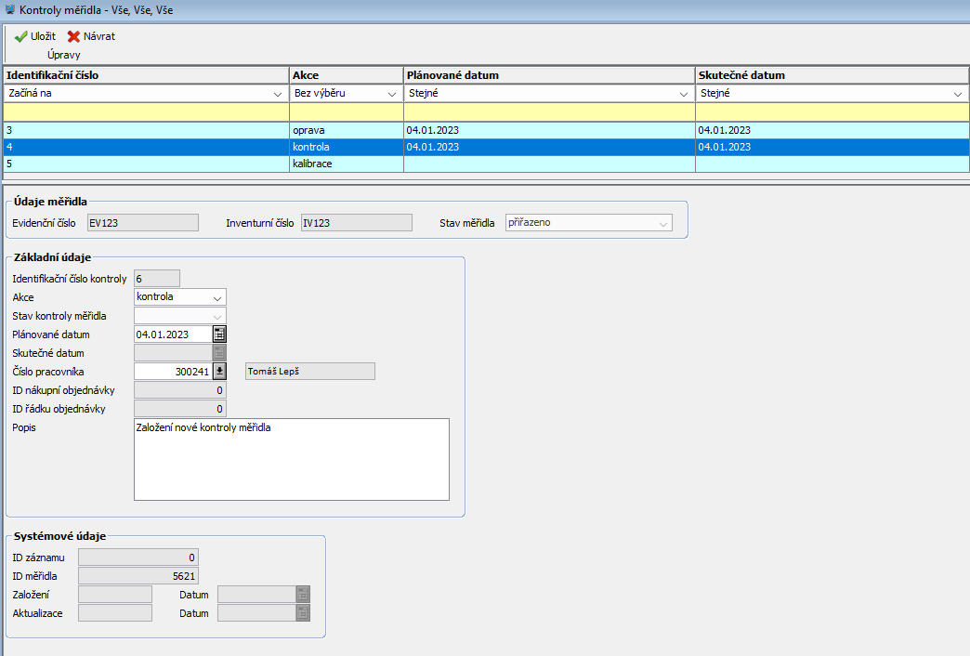Click the green checkmark Uložit icon
The image size is (970, 656).
20,36
